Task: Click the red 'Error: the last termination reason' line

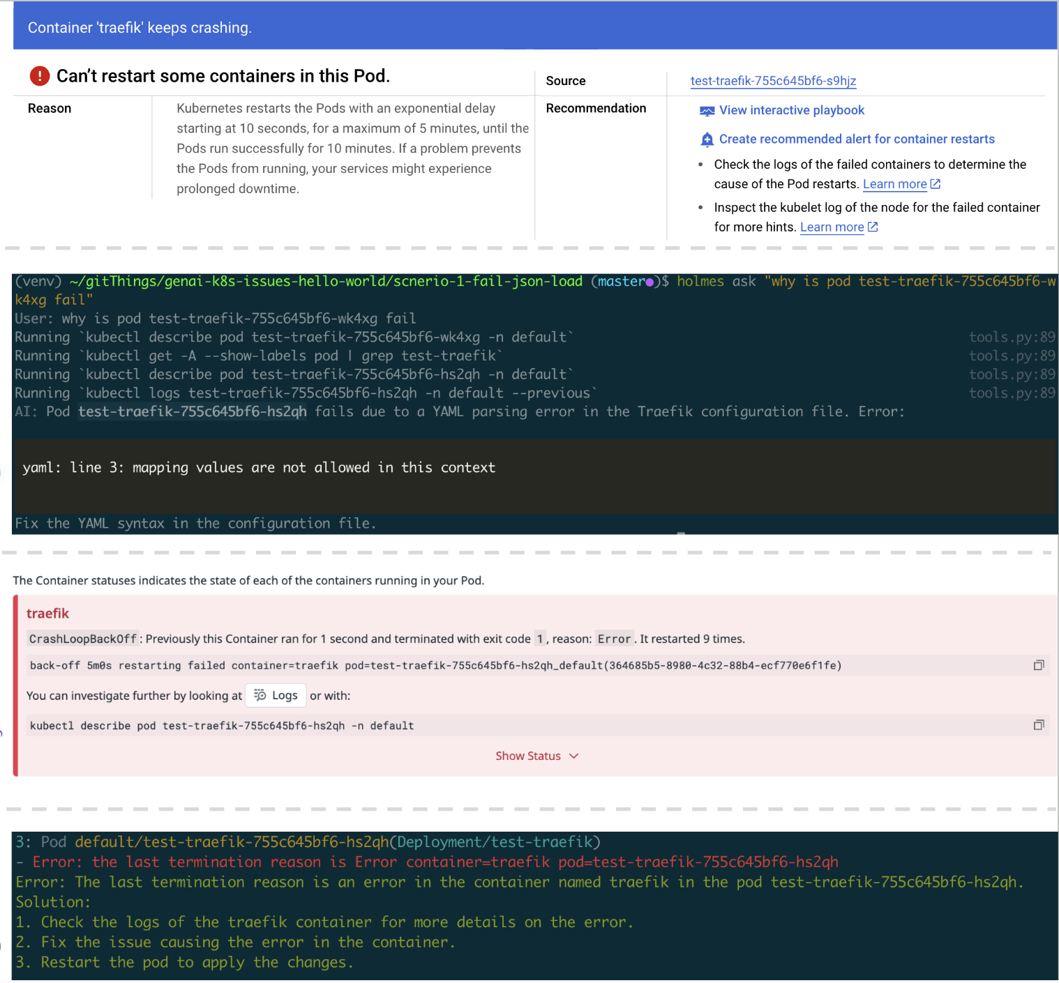Action: pyautogui.click(x=427, y=862)
